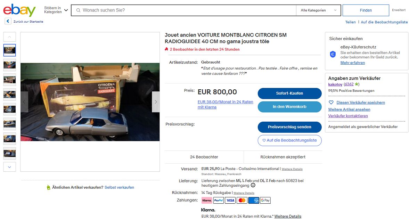The height and width of the screenshot is (219, 409).
Task: Click the PayPal payment icon
Action: (x=218, y=201)
